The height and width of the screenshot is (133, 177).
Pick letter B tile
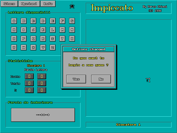pos(24,21)
